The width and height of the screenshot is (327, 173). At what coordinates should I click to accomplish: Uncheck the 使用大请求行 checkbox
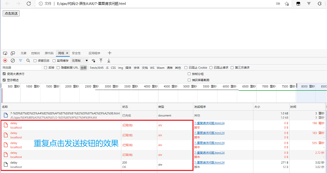pos(4,74)
